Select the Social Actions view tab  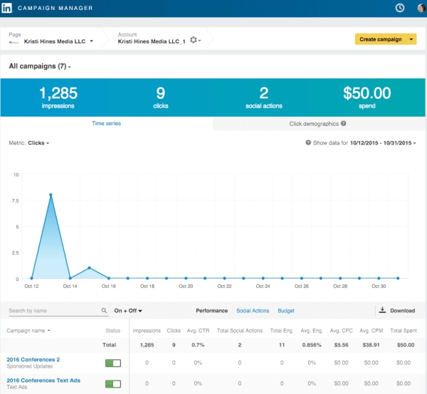(253, 311)
